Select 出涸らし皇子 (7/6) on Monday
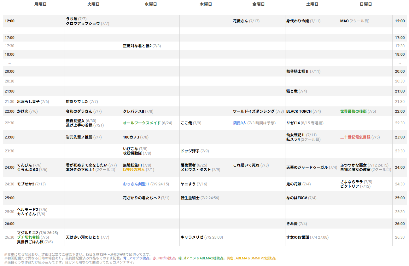 coord(33,102)
